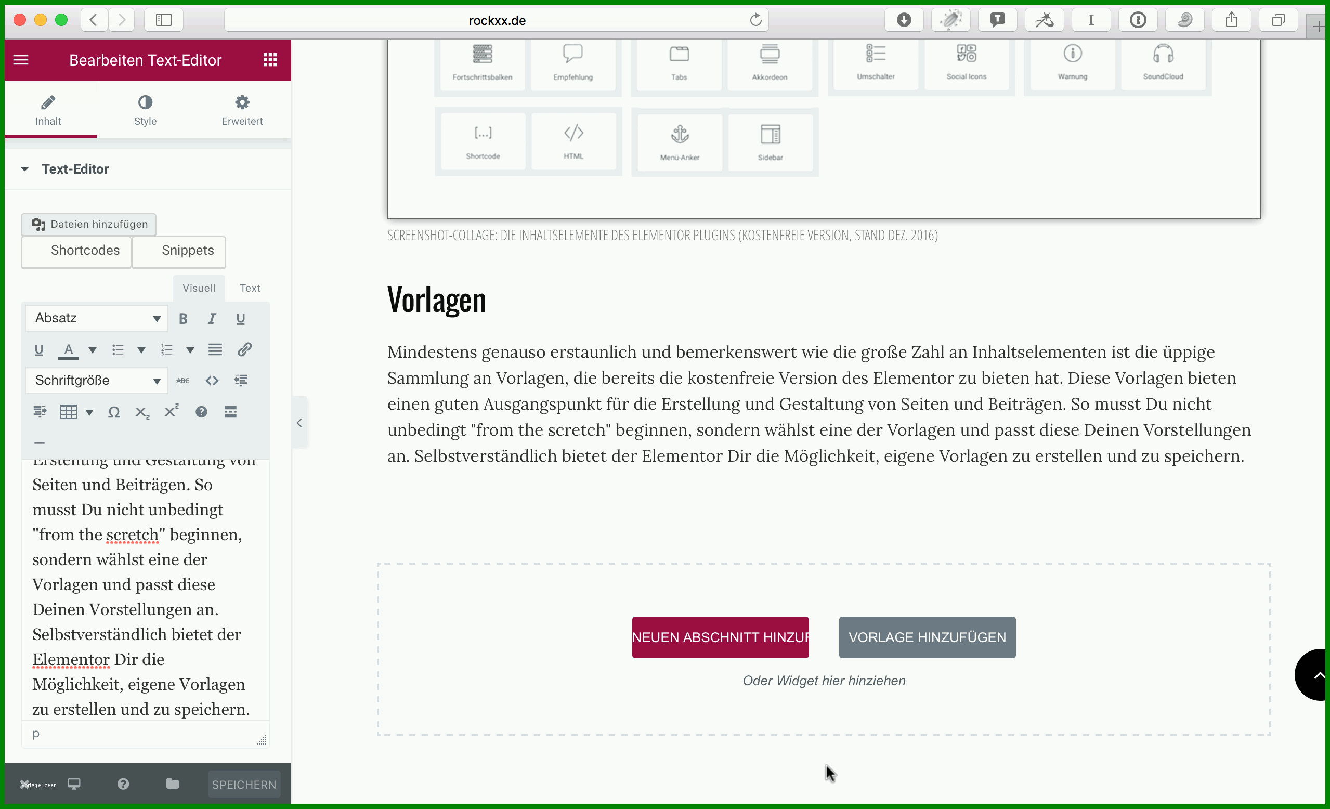
Task: Open the responsive mode monitor icon
Action: tap(74, 784)
